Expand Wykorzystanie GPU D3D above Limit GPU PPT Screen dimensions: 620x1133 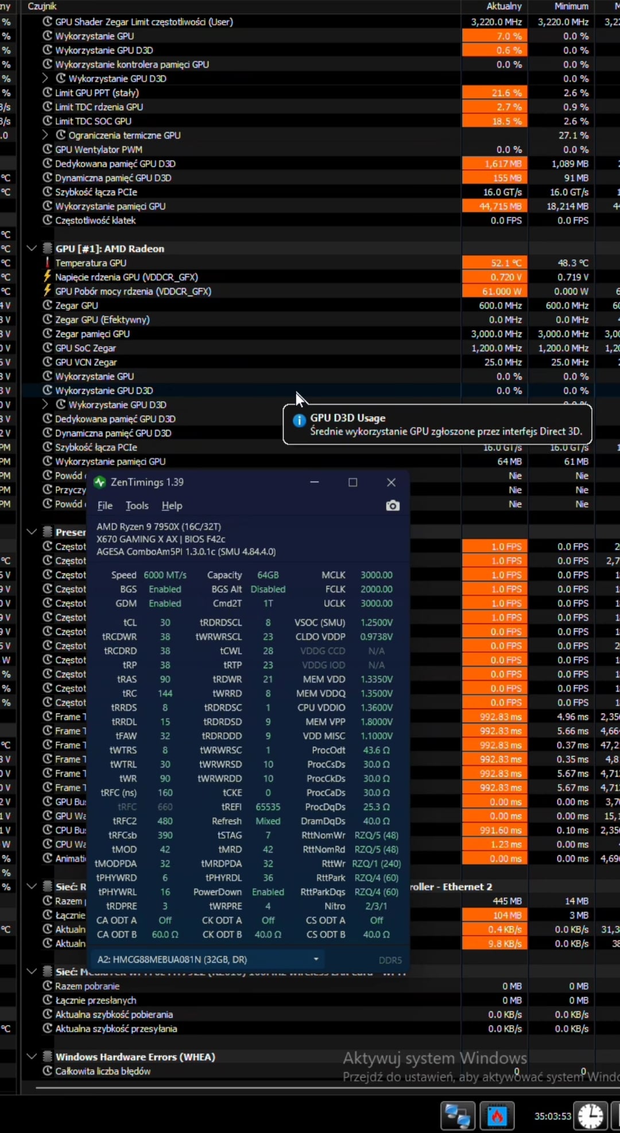pos(45,78)
